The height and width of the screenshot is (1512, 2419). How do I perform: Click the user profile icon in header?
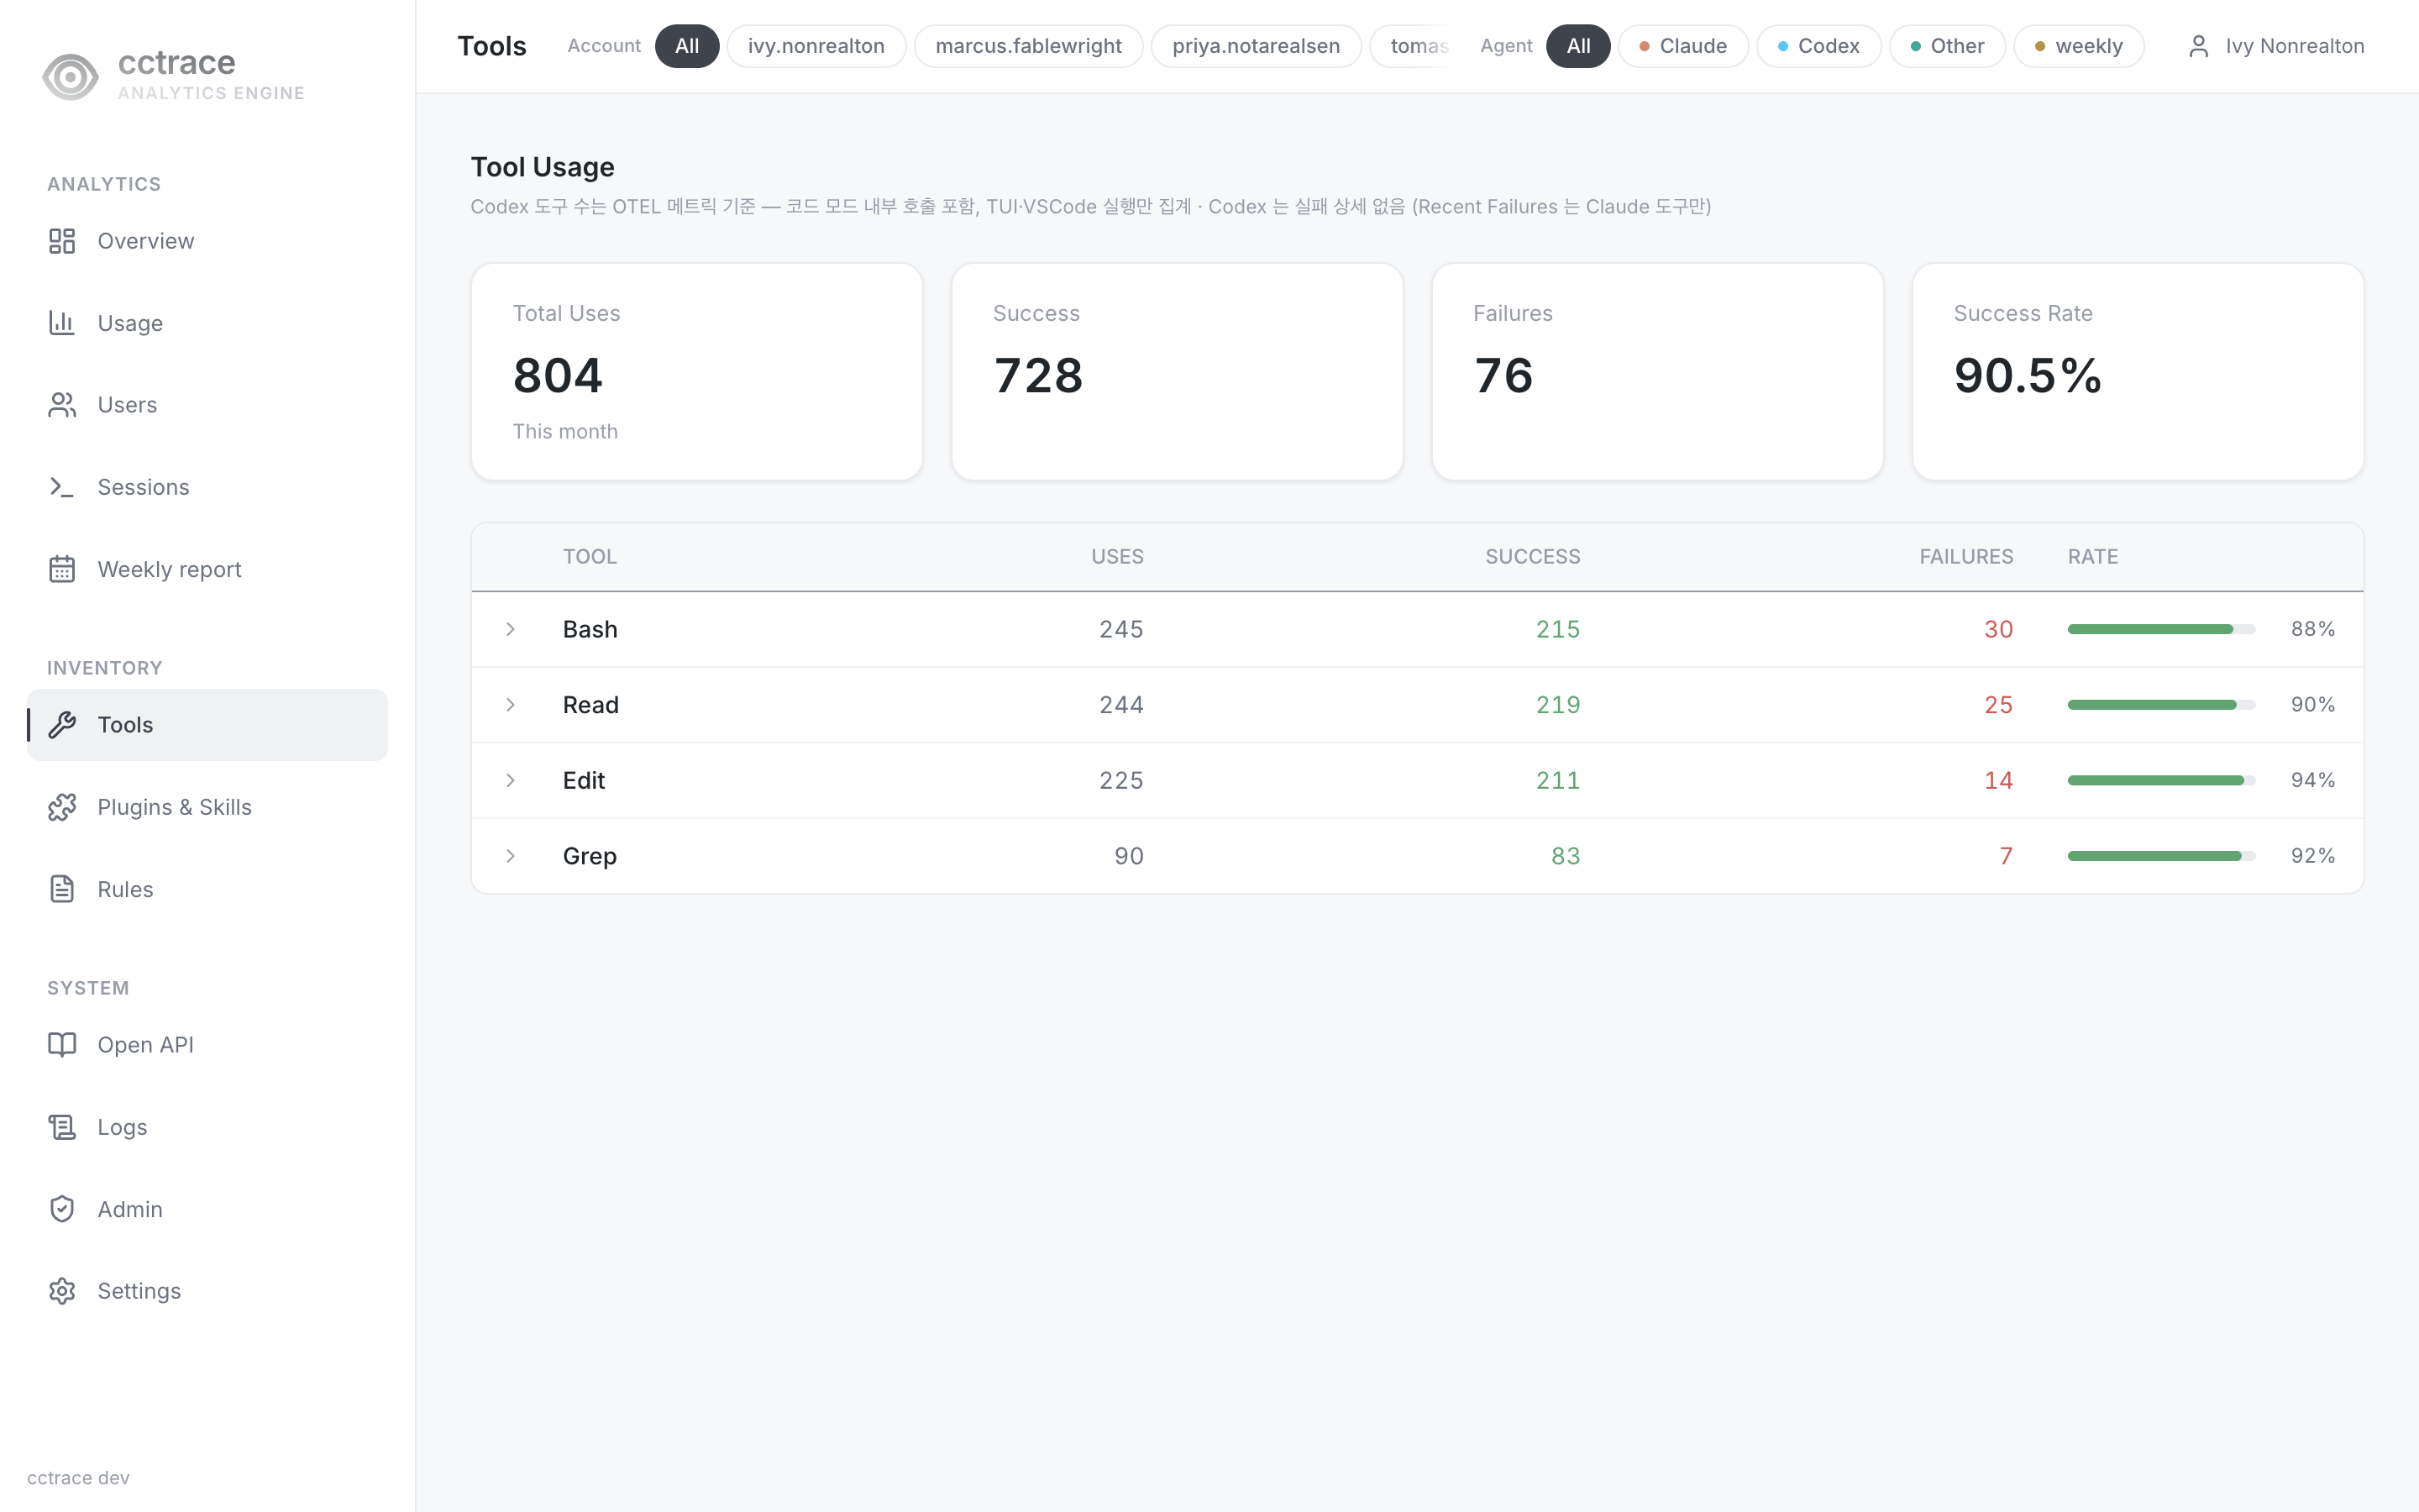pos(2198,46)
